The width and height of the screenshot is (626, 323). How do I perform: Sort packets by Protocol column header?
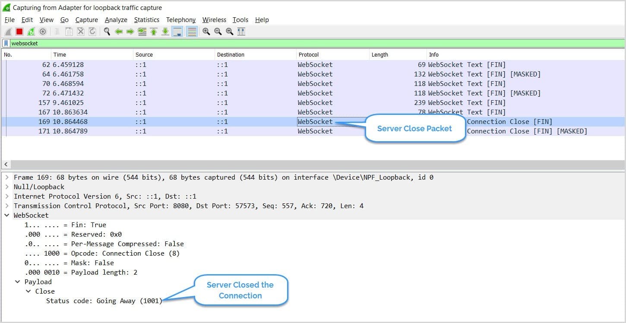pyautogui.click(x=308, y=55)
